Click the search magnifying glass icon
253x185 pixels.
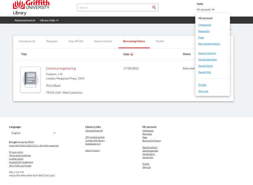pos(154,7)
